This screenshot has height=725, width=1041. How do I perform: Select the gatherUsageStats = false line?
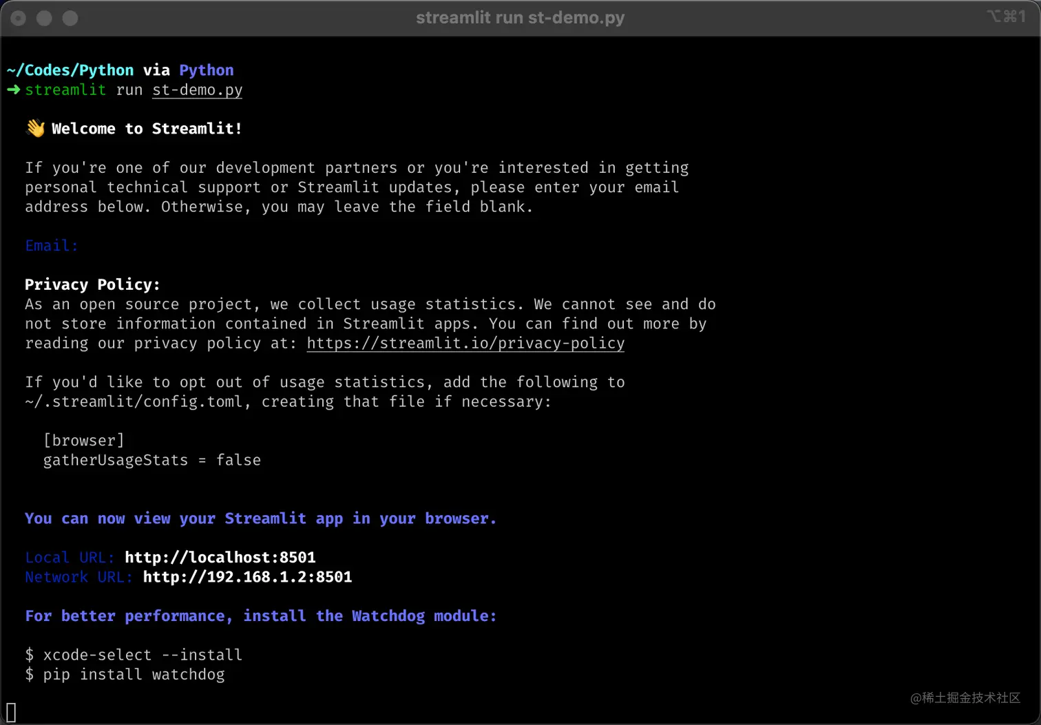[x=151, y=460]
